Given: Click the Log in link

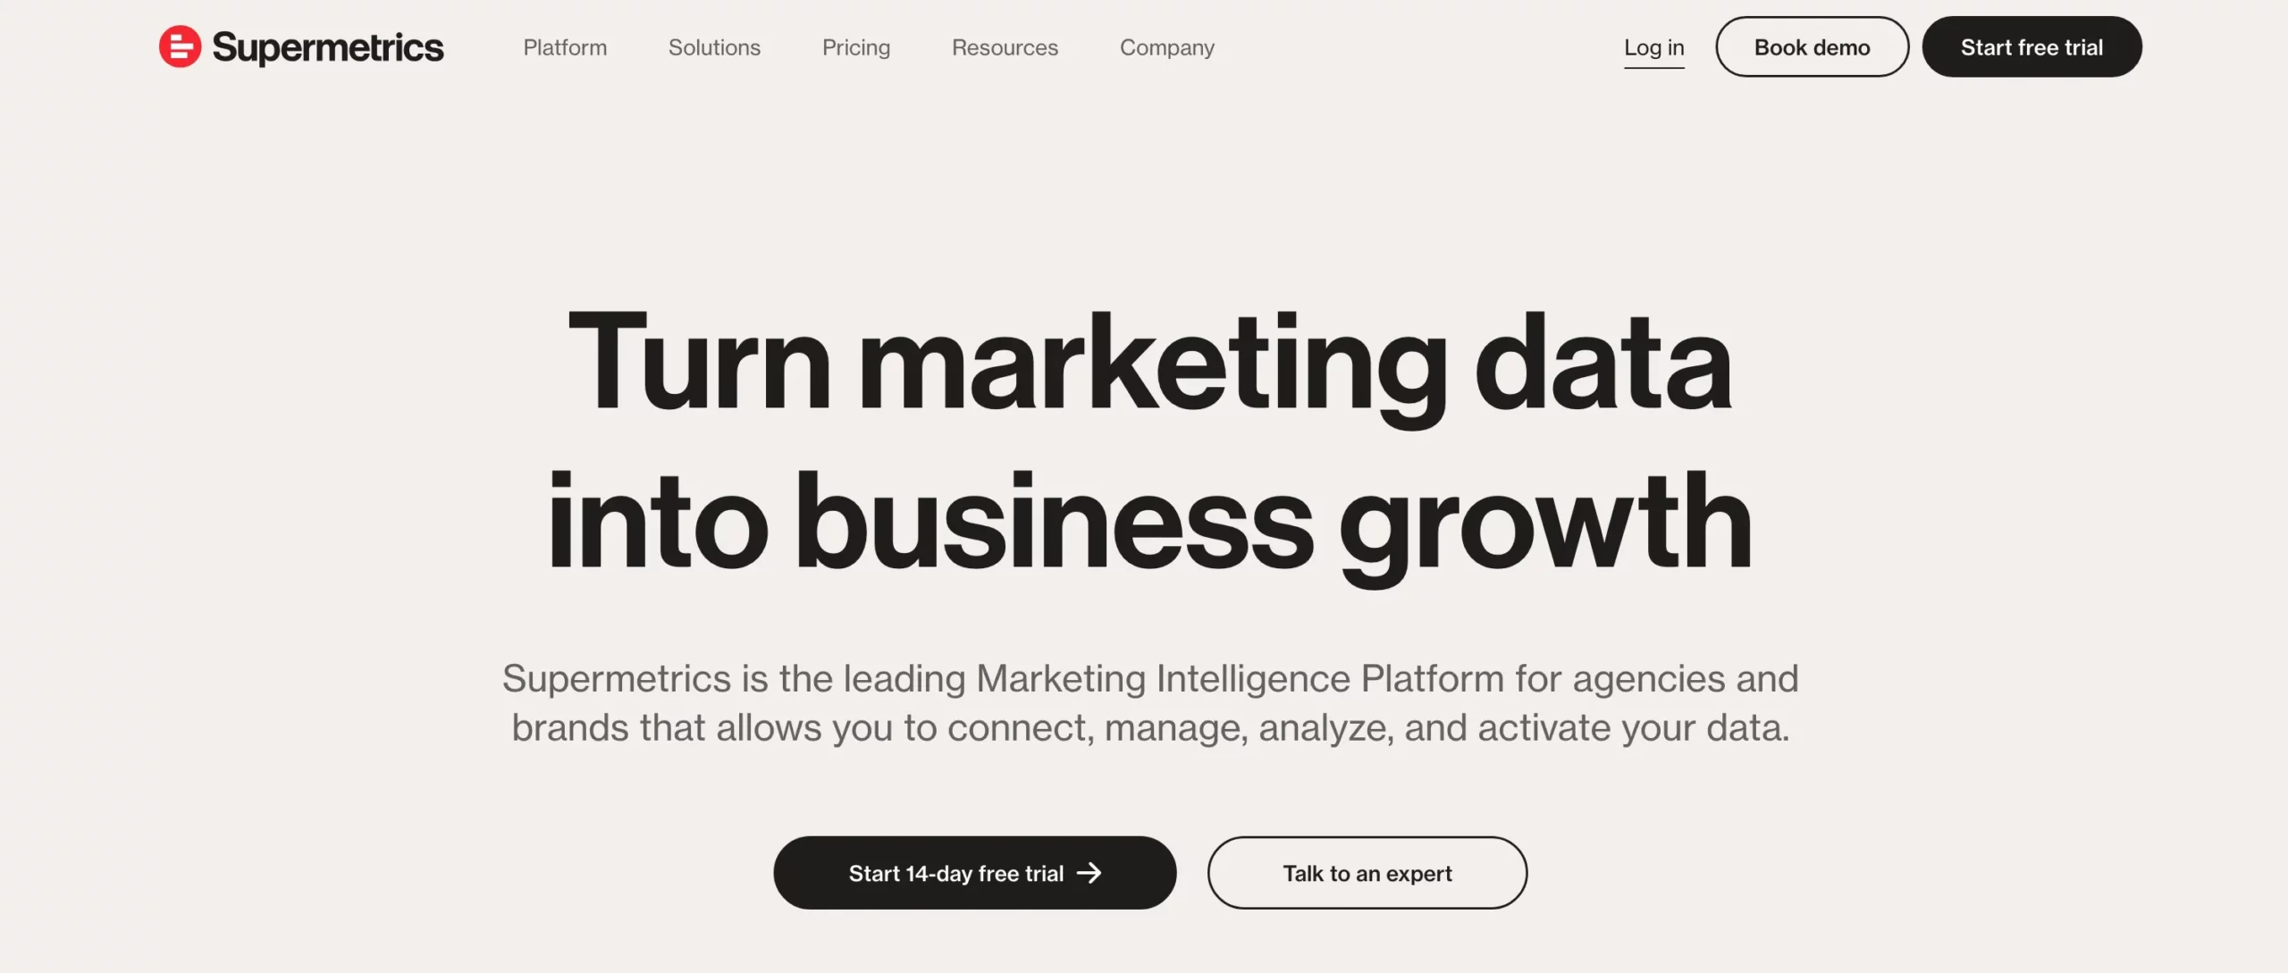Looking at the screenshot, I should [x=1653, y=47].
